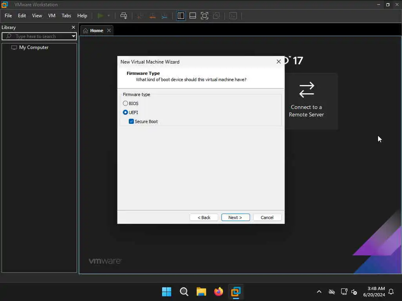402x301 pixels.
Task: Open the Windows Start menu
Action: pyautogui.click(x=166, y=292)
